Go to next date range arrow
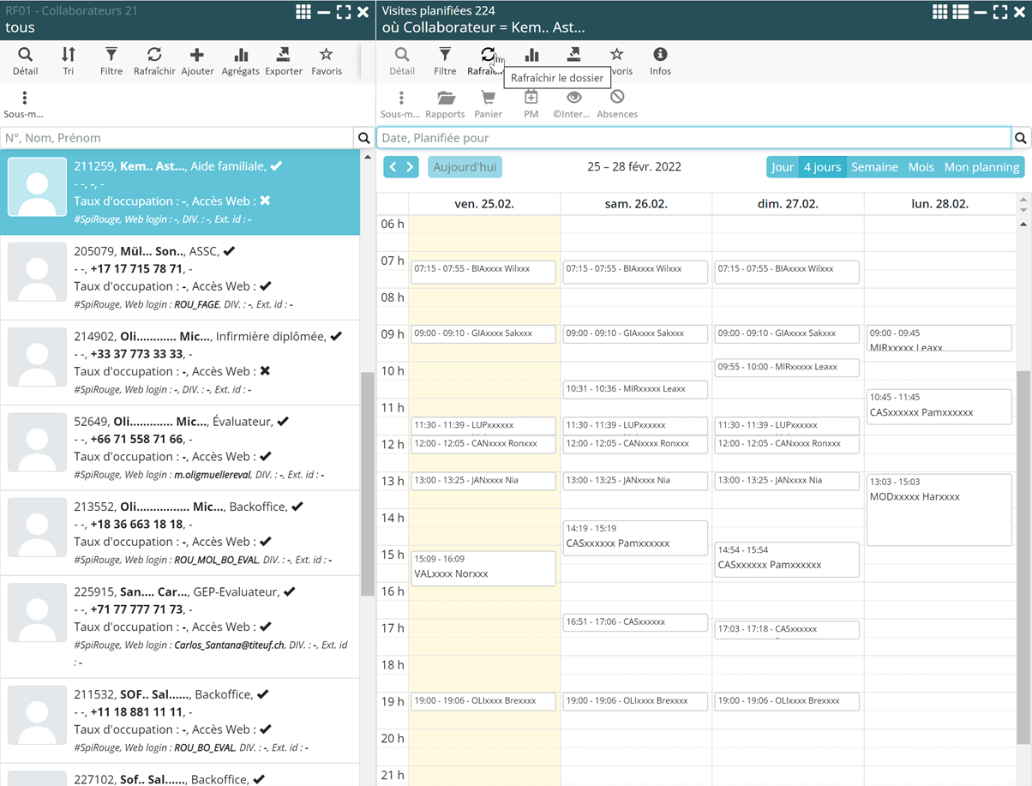This screenshot has width=1032, height=786. coord(410,167)
